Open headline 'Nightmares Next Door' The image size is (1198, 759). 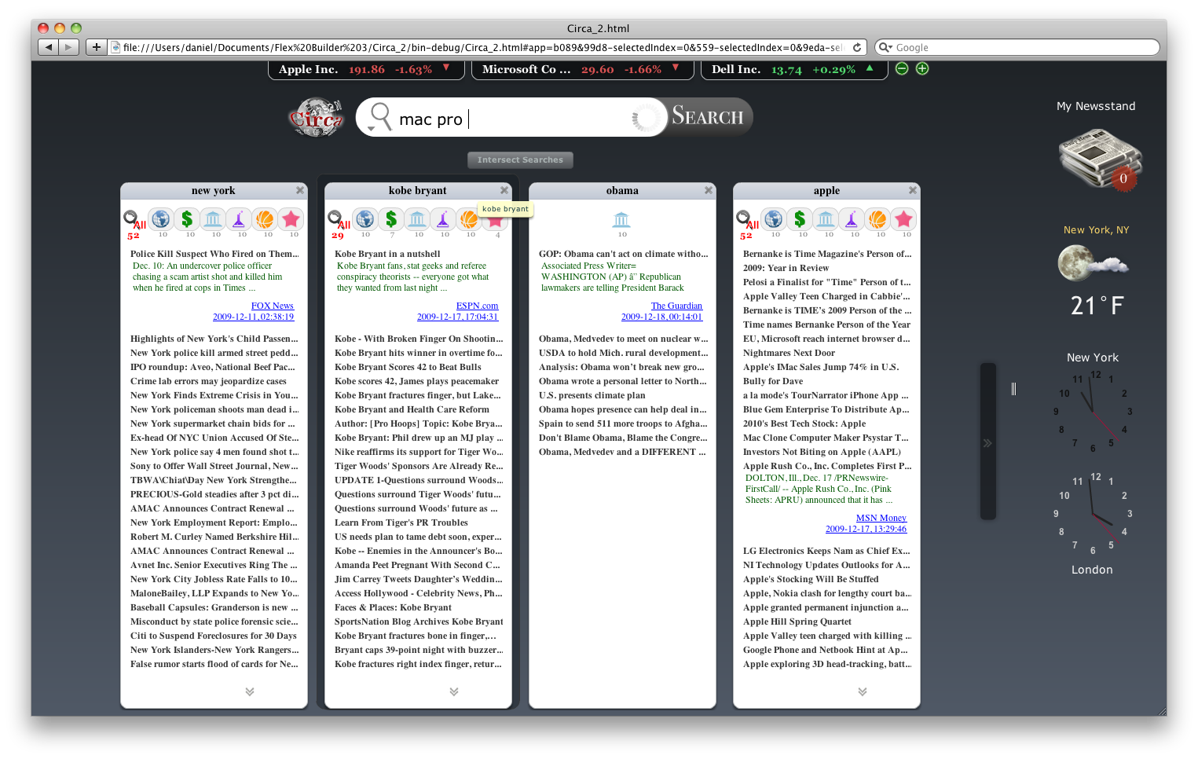pos(789,353)
